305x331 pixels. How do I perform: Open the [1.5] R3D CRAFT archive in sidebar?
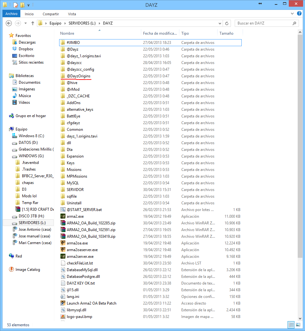(38, 209)
